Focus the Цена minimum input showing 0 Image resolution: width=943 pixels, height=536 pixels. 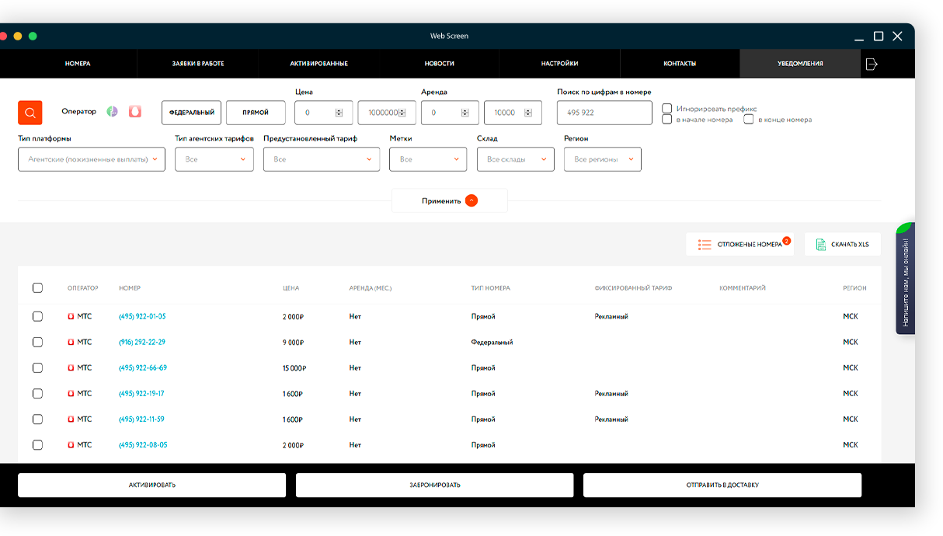pyautogui.click(x=324, y=113)
